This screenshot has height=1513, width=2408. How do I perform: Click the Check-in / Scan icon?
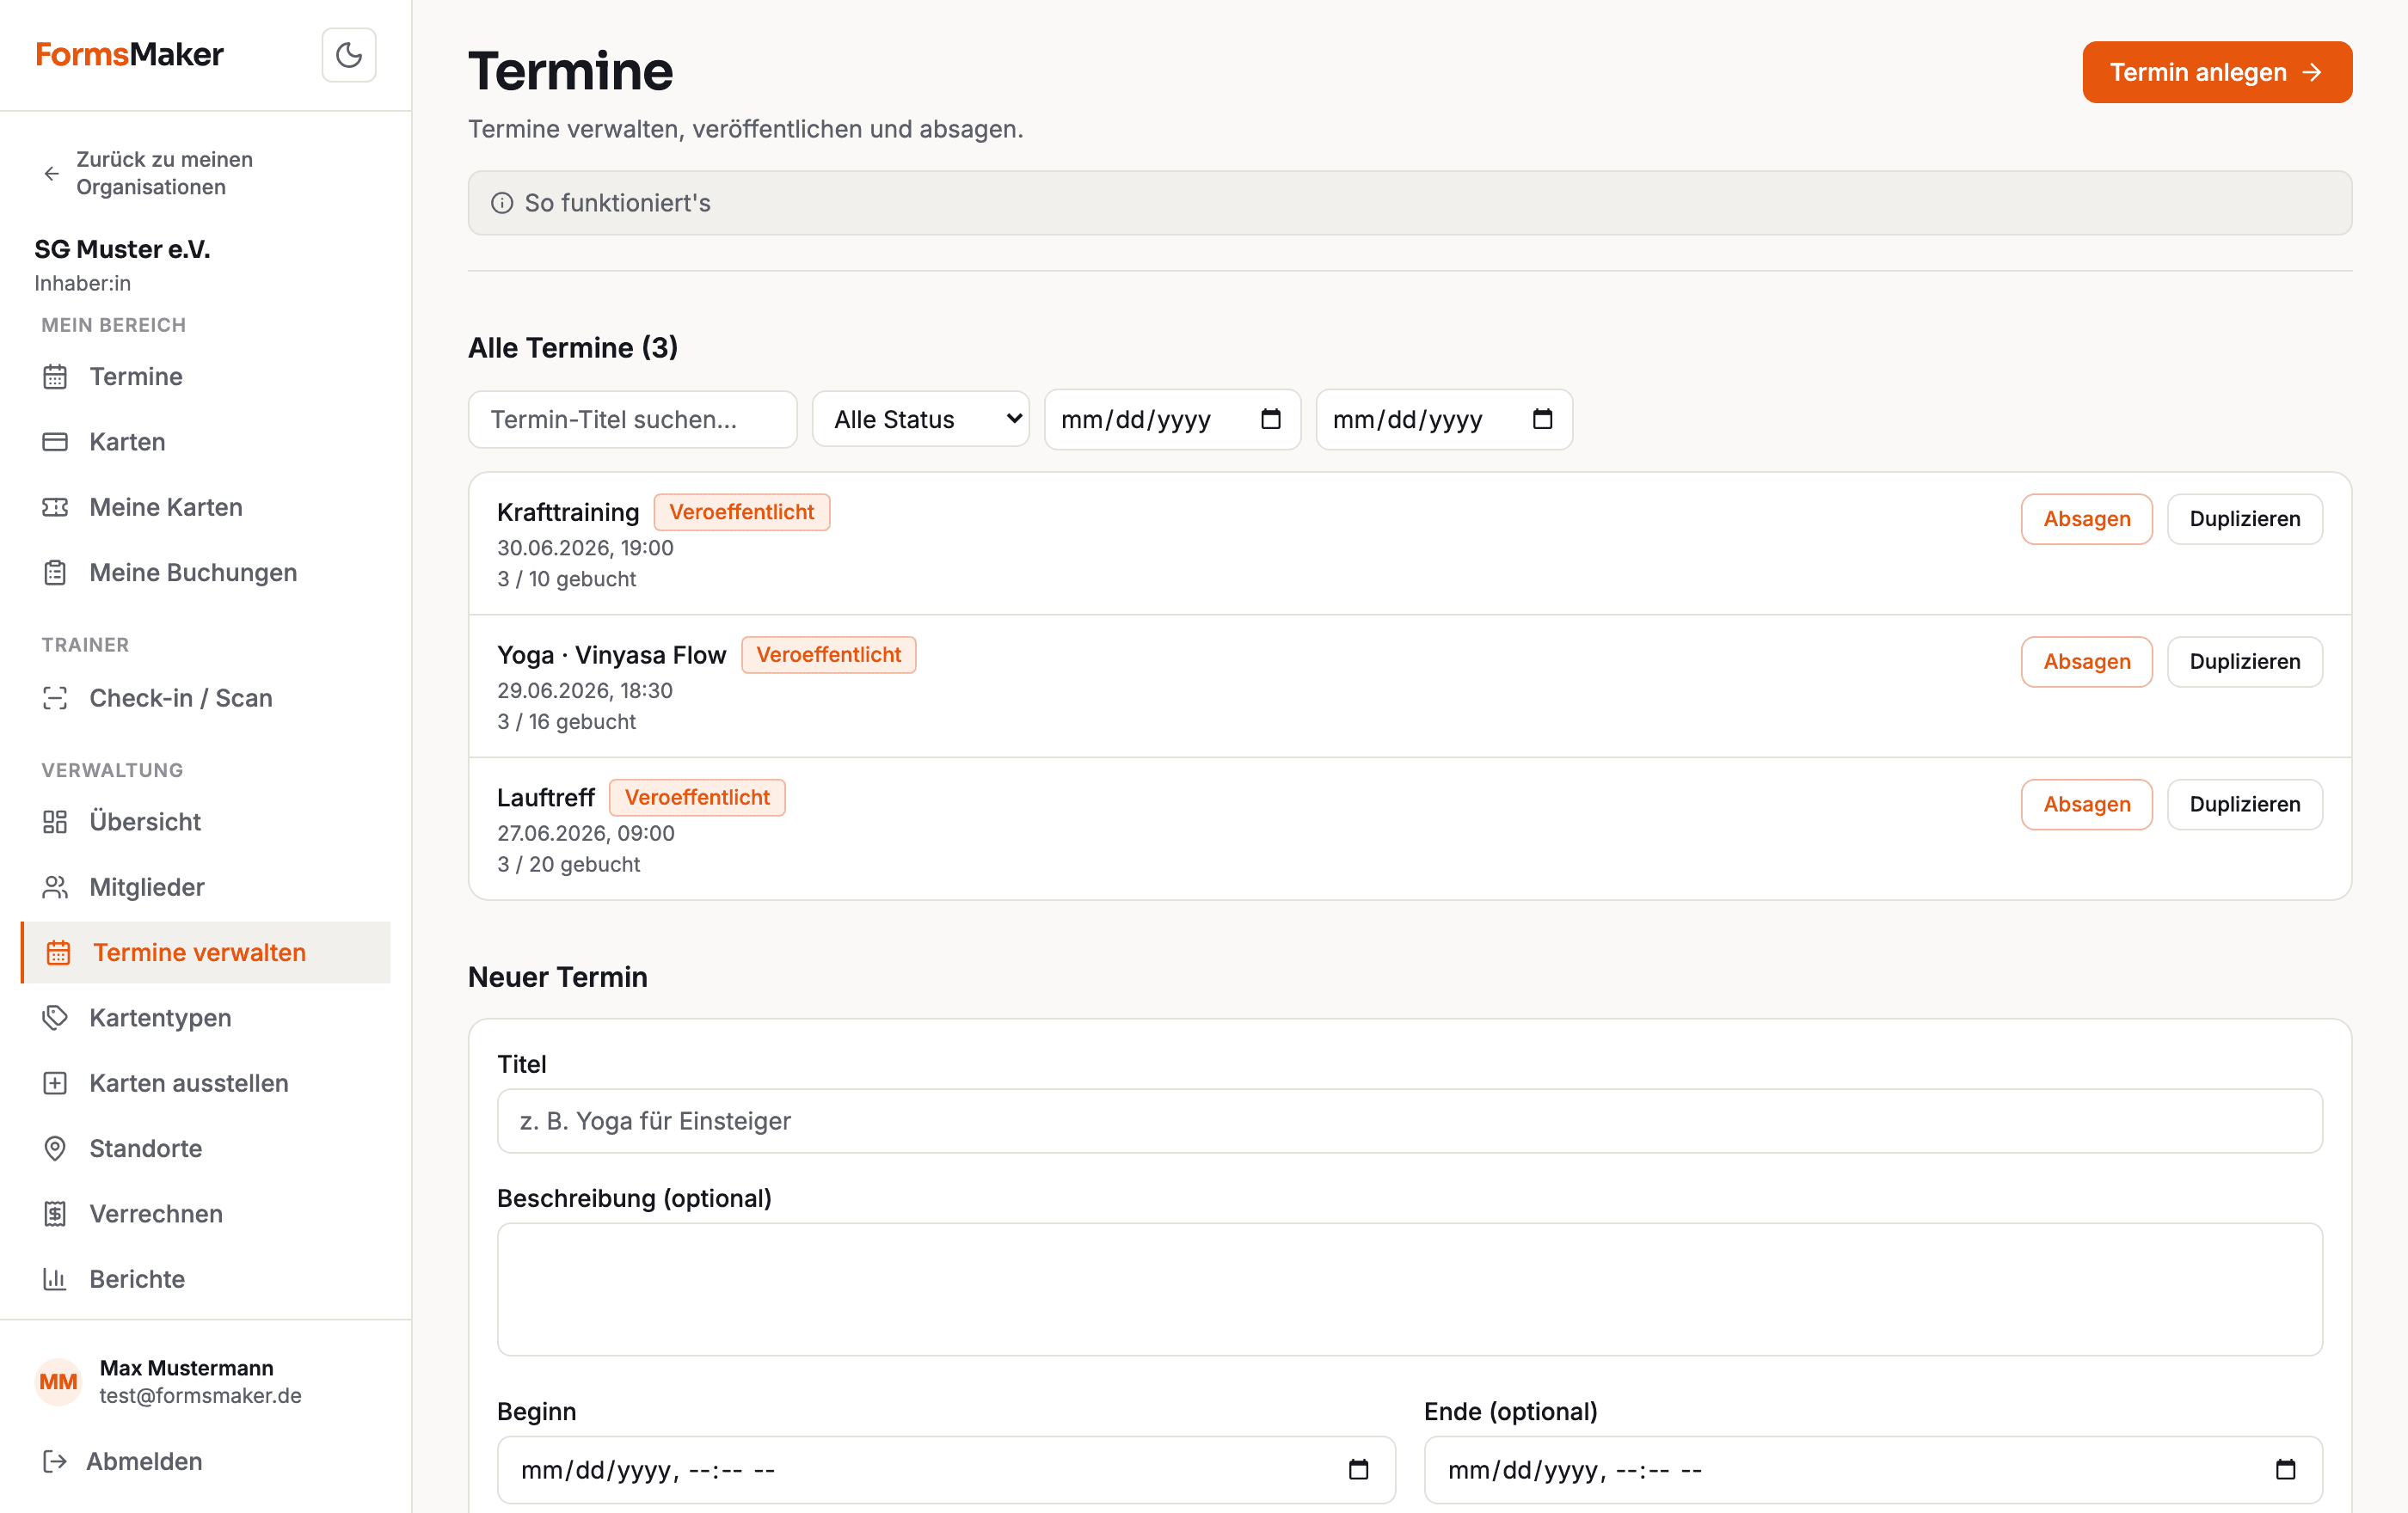pos(55,697)
